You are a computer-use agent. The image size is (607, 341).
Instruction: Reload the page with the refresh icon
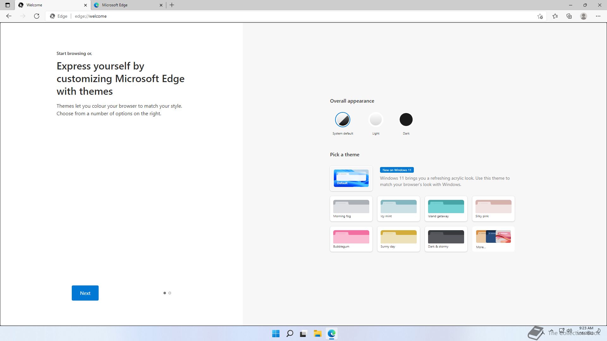(x=37, y=16)
